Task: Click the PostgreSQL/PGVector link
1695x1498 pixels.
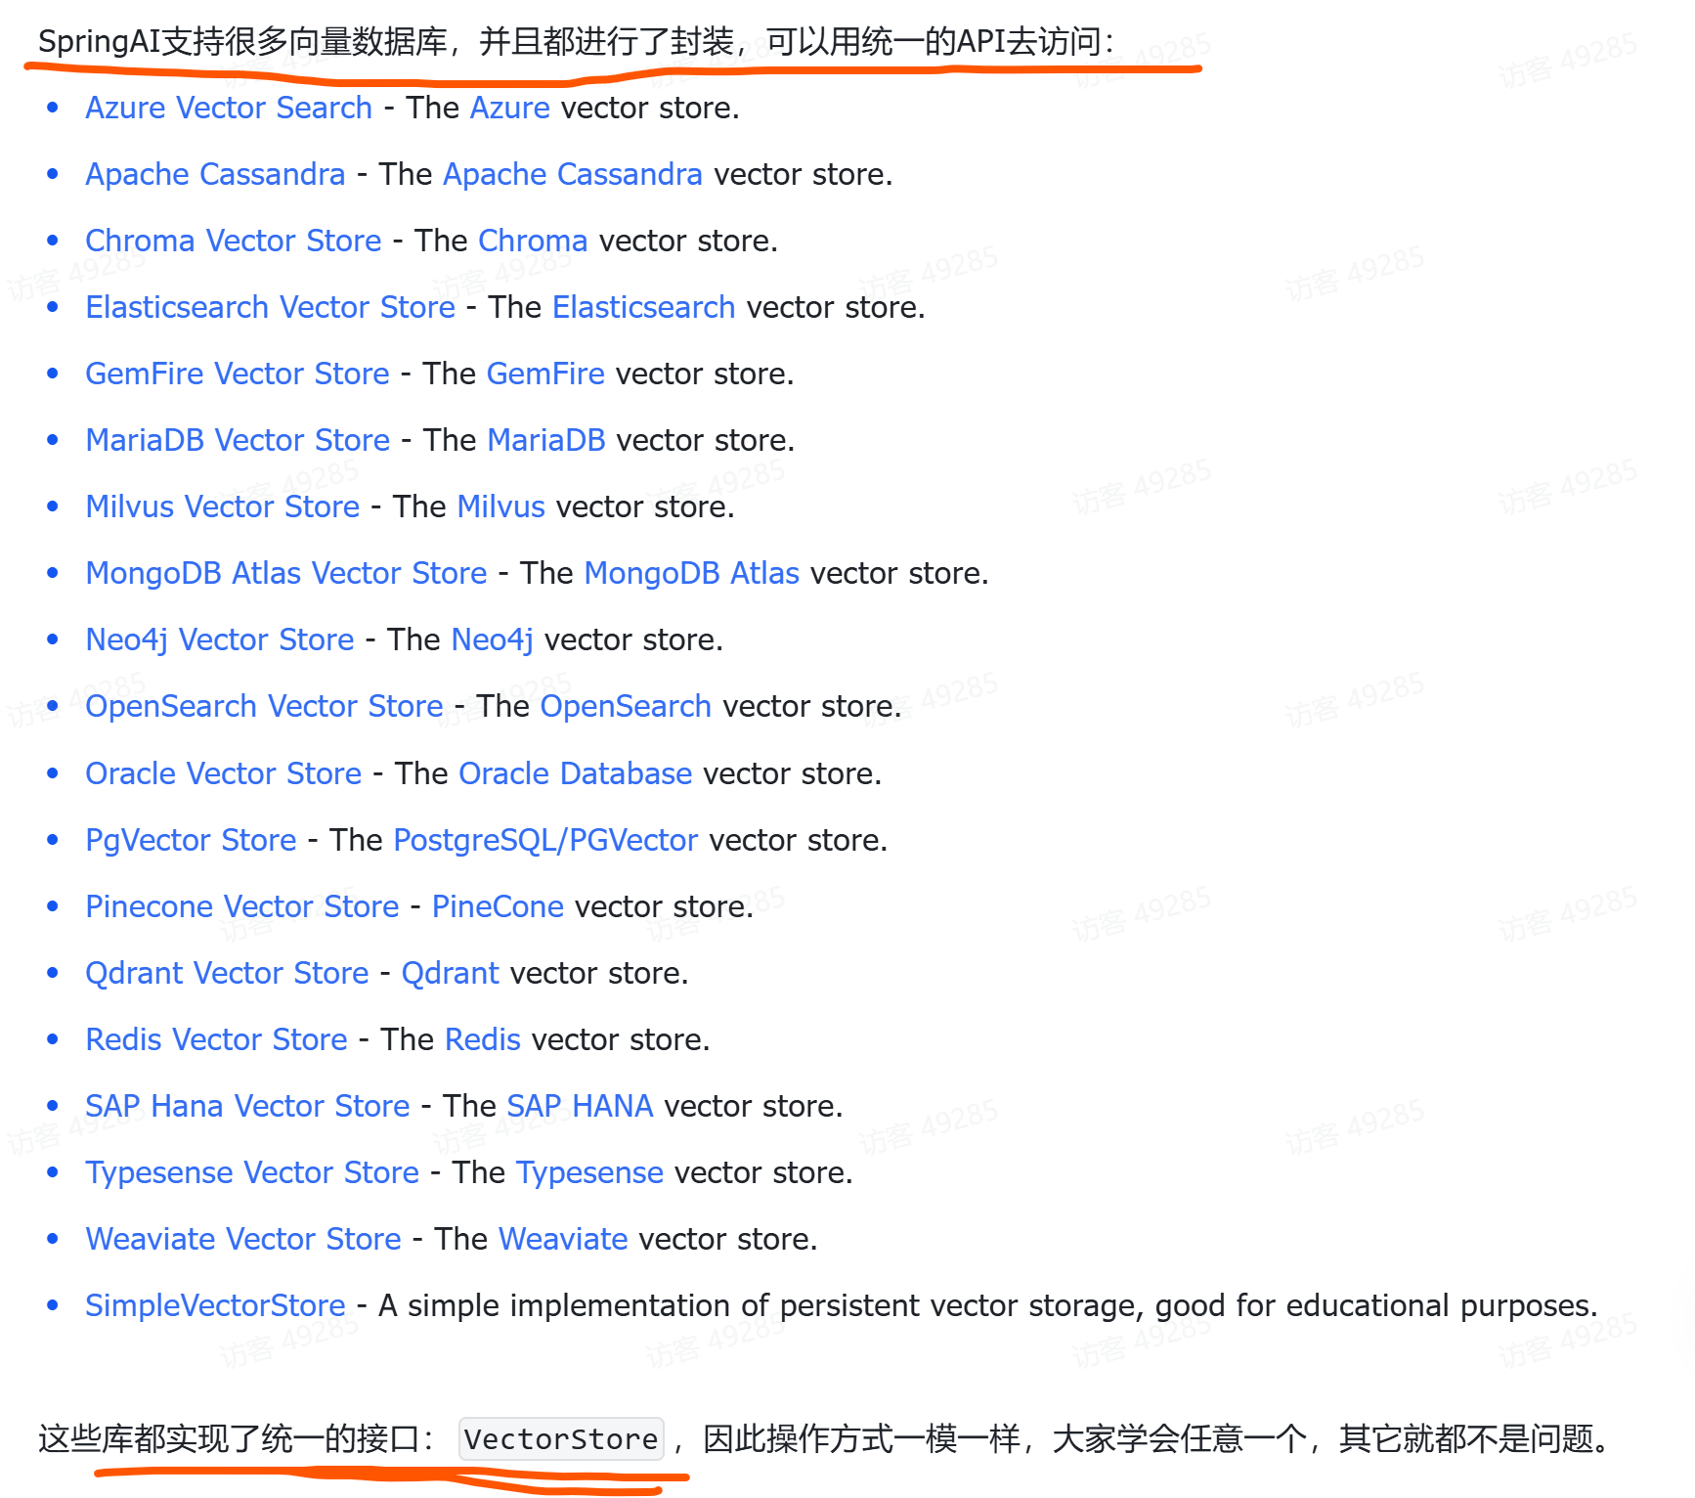Action: pos(545,840)
